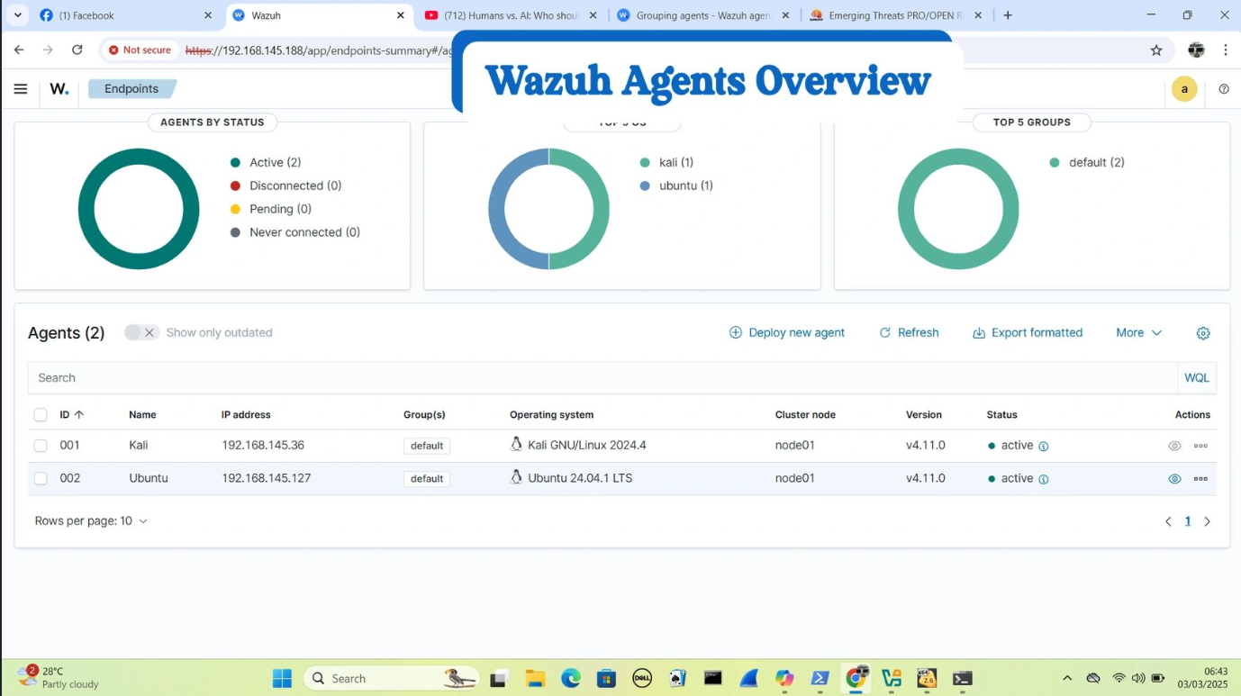Check the Kali agent row checkbox
The width and height of the screenshot is (1241, 696).
coord(41,446)
